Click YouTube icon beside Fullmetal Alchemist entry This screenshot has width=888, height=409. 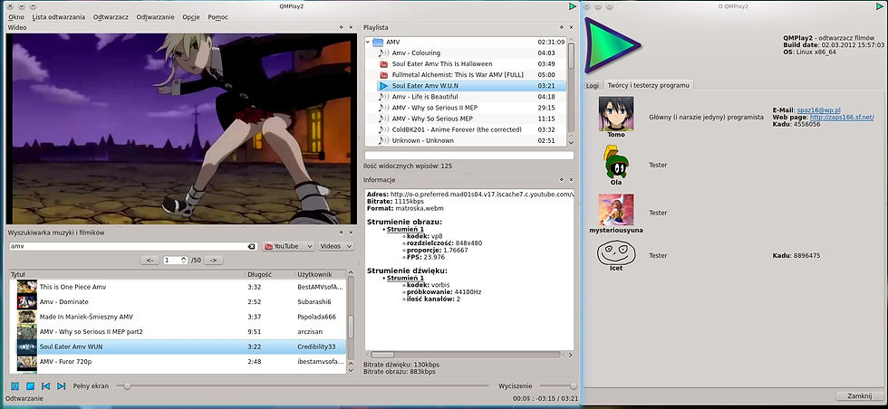tap(384, 75)
